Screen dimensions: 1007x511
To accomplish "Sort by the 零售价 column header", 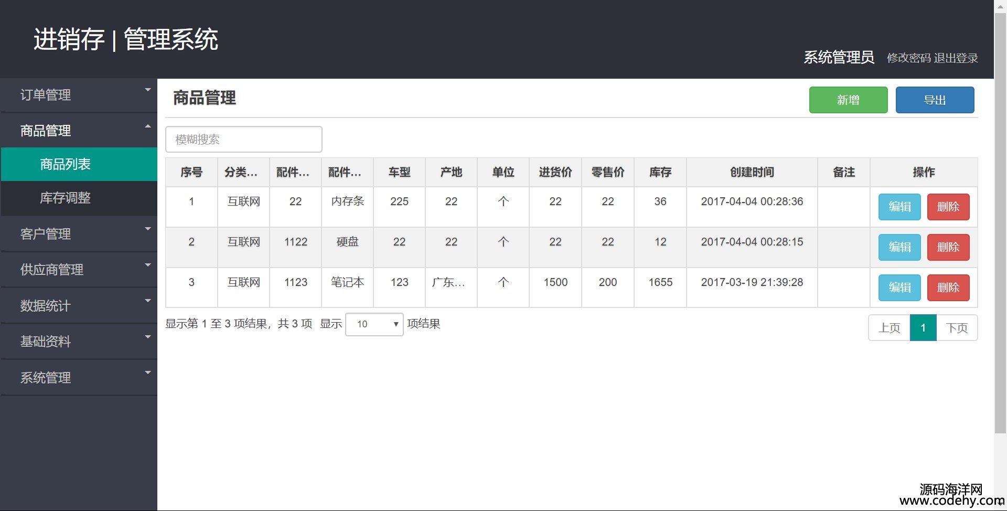I will pos(608,172).
